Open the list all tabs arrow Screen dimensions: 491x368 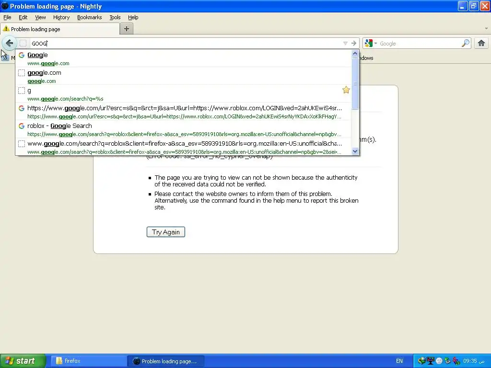(x=486, y=28)
